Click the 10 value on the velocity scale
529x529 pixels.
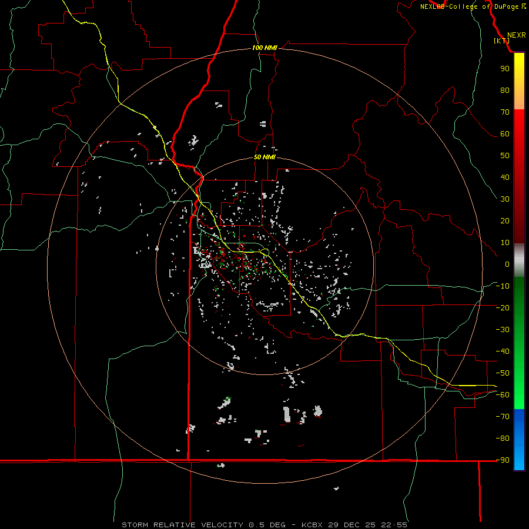505,243
